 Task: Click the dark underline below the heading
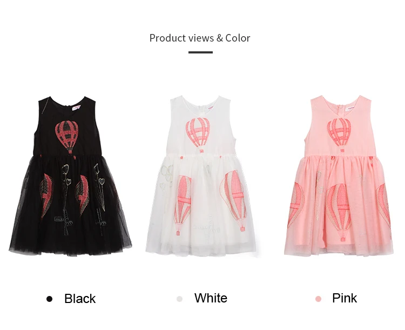tap(200, 52)
